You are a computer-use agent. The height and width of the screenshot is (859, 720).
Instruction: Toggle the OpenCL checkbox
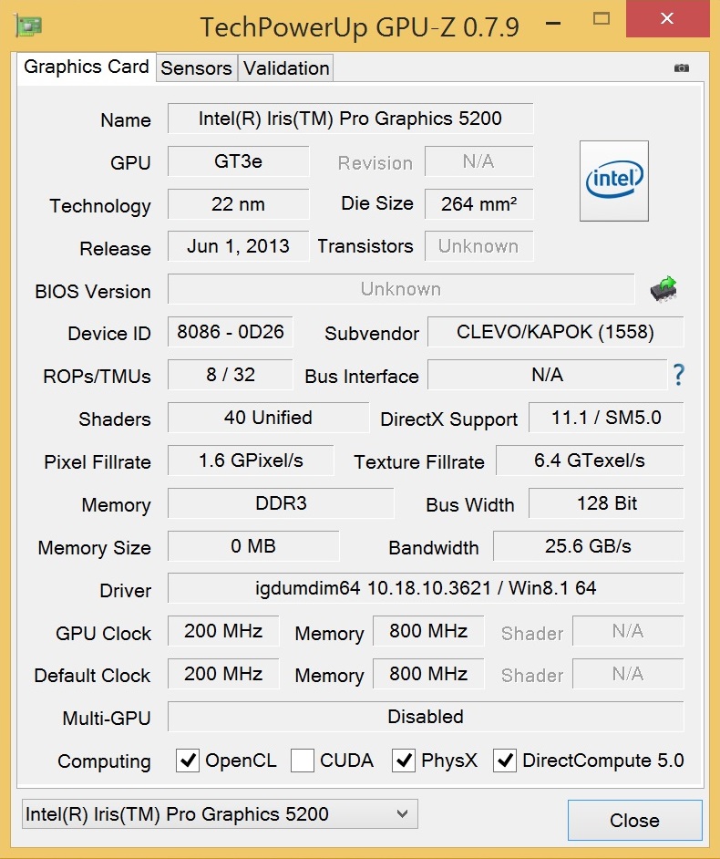tap(187, 761)
